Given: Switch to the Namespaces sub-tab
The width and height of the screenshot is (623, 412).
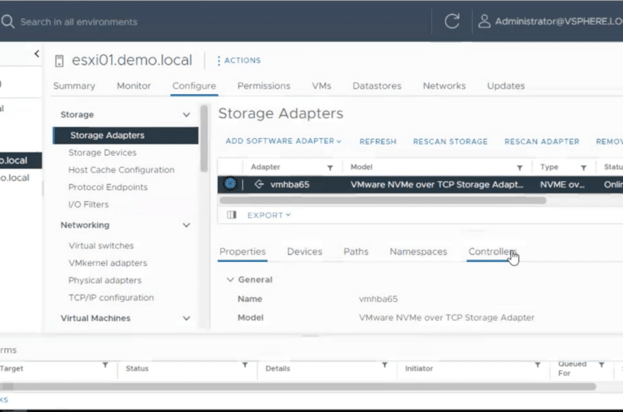Looking at the screenshot, I should tap(418, 252).
